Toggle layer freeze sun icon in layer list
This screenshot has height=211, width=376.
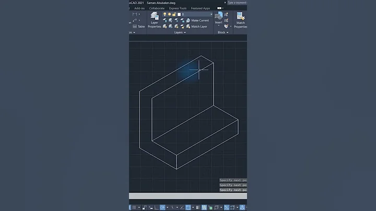pyautogui.click(x=169, y=15)
